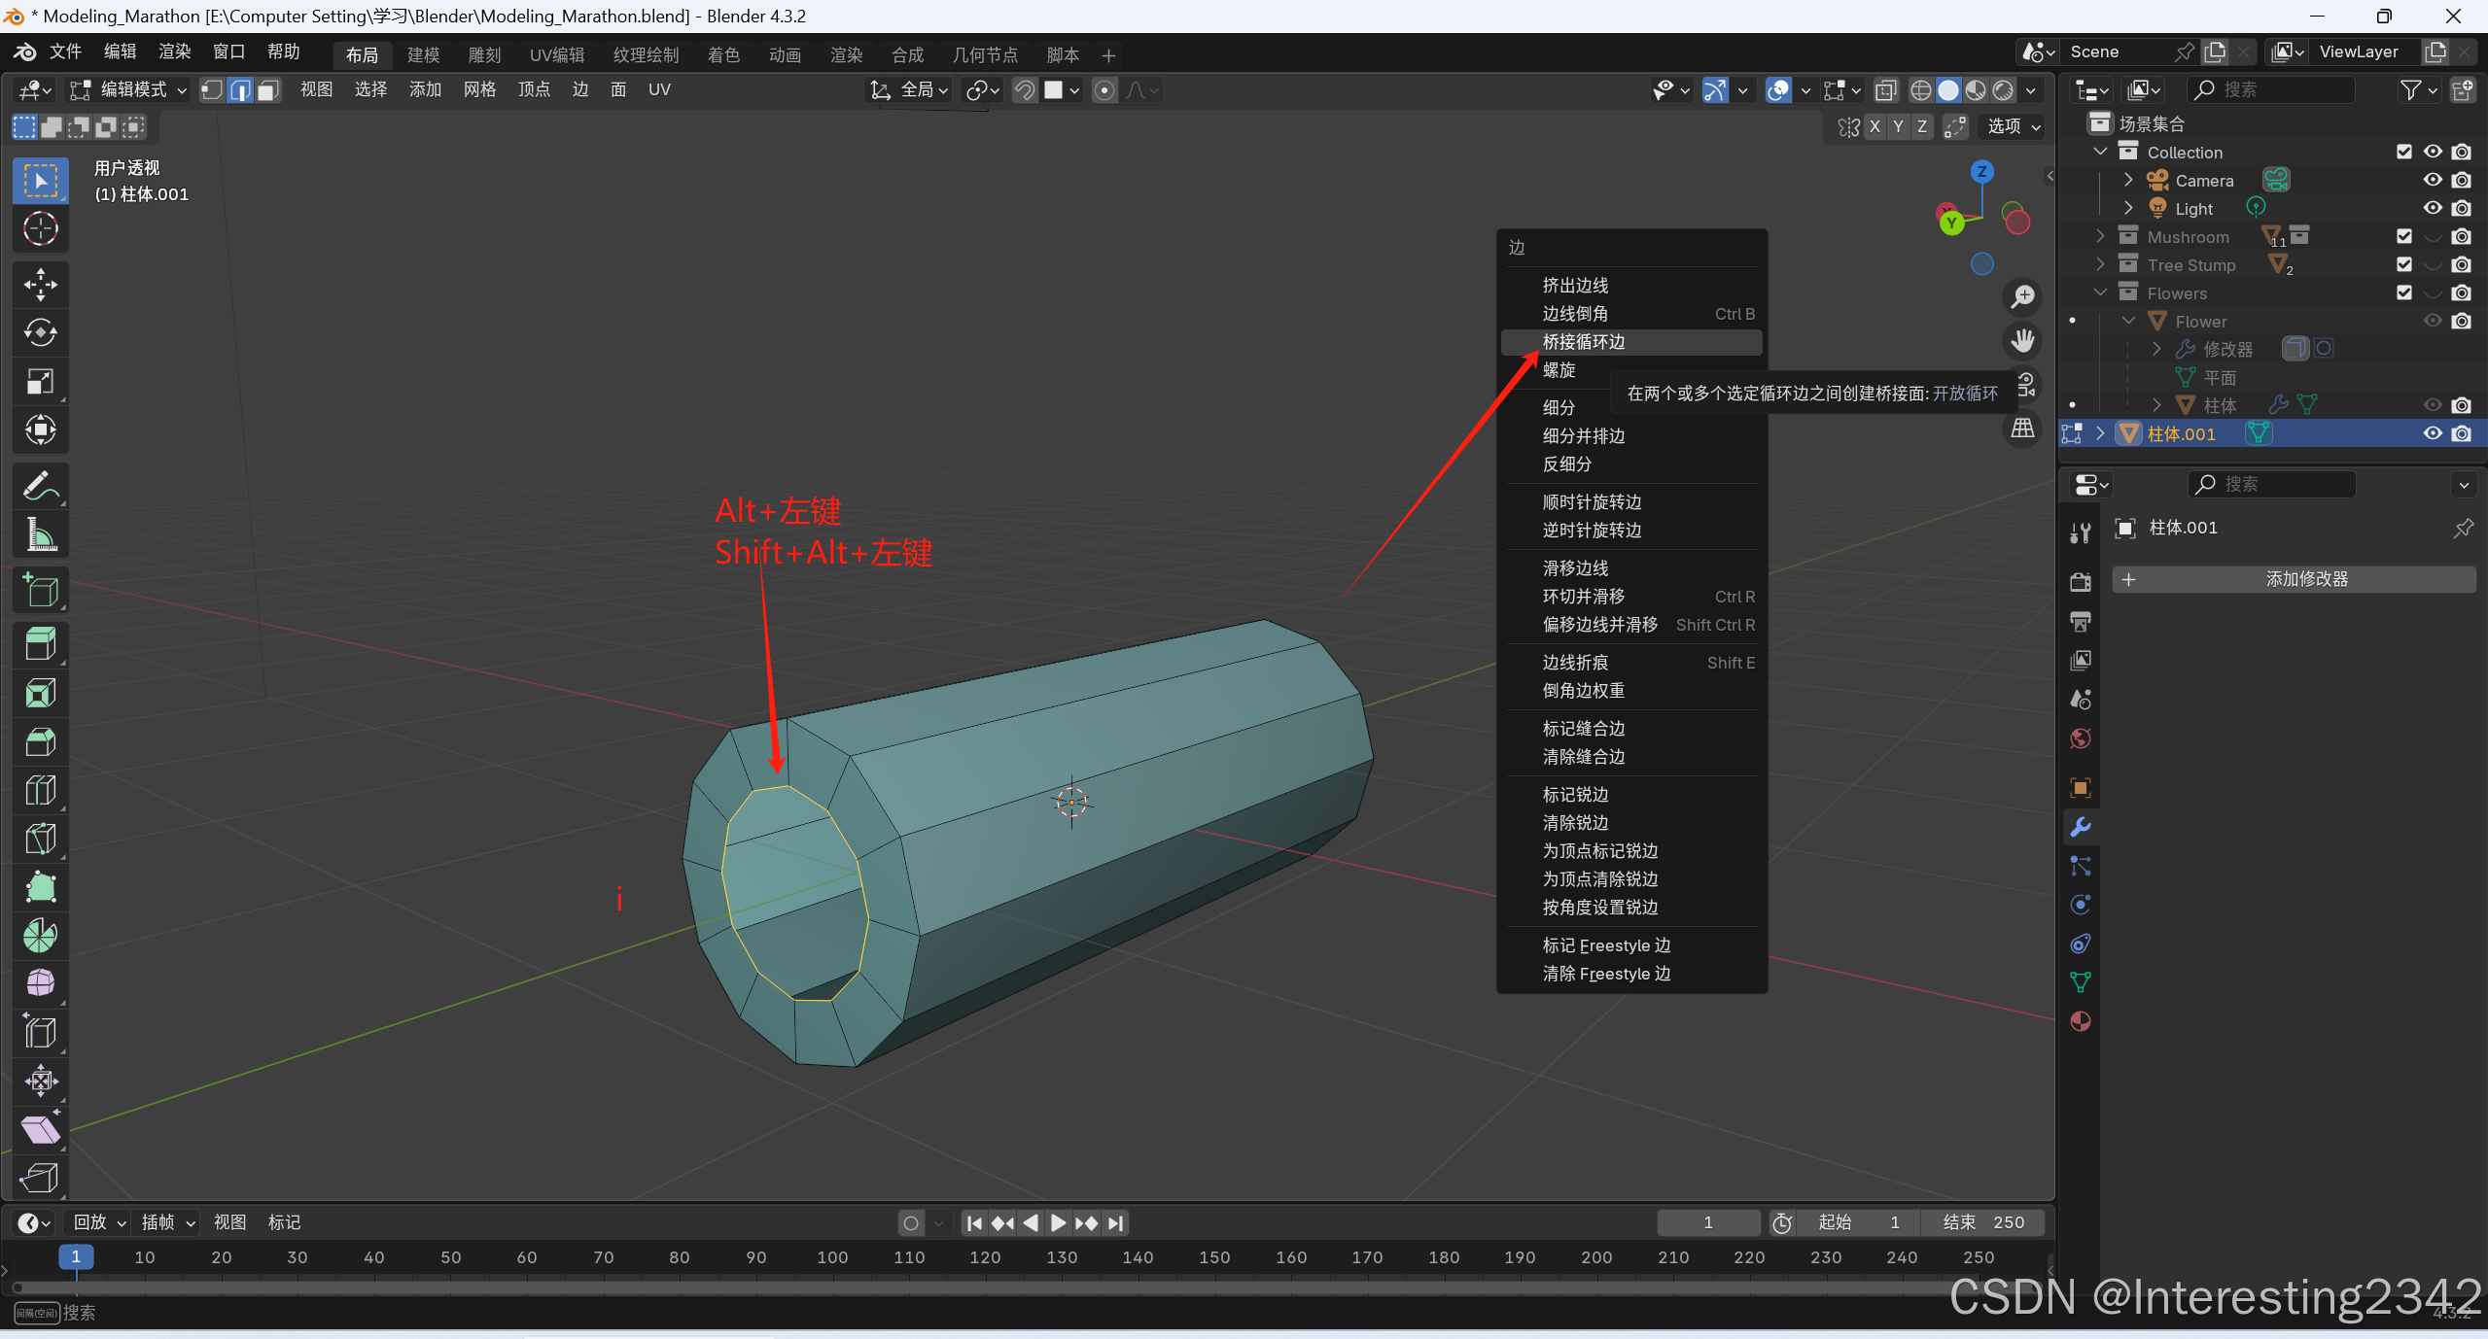Open the Material properties tab icon
This screenshot has width=2488, height=1339.
click(2081, 1021)
